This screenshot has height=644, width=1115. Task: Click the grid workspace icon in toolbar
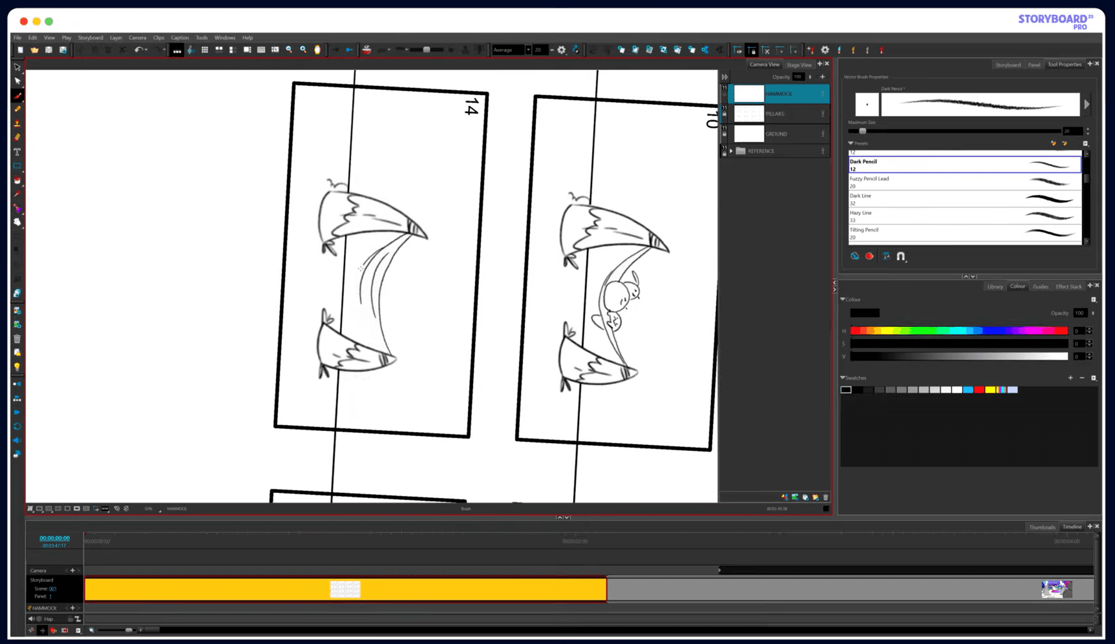[205, 50]
